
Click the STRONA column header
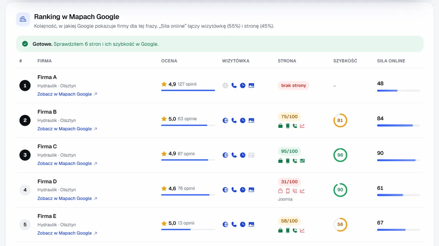click(287, 61)
